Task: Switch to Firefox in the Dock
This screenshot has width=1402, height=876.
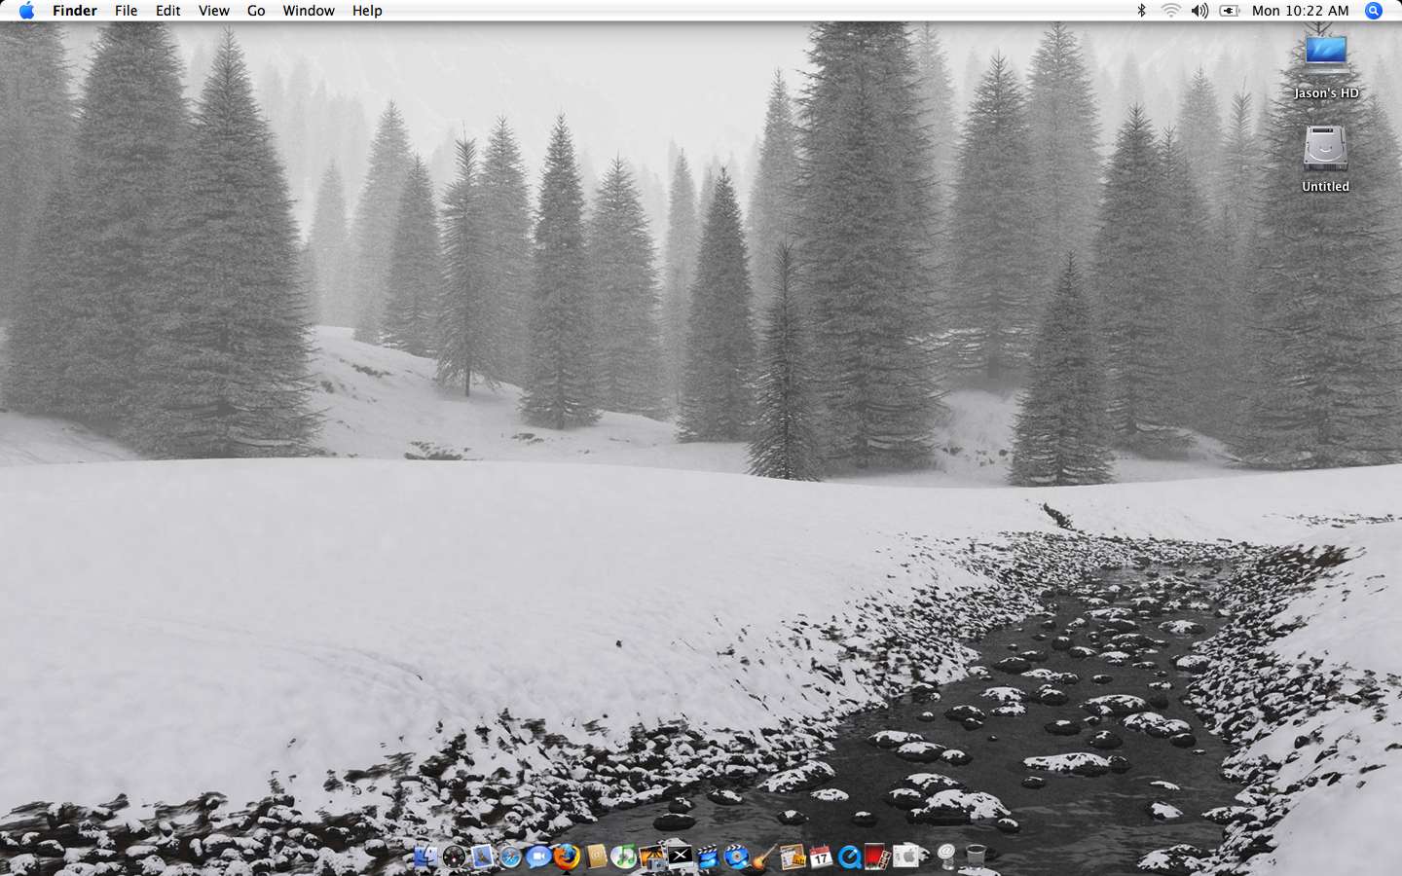Action: [x=567, y=857]
